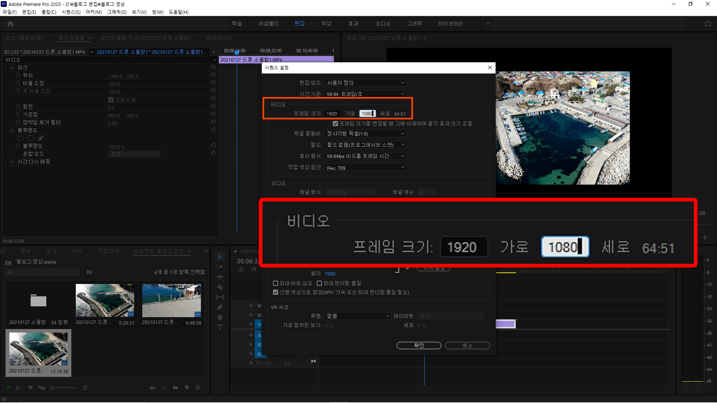Select the Track Select Forward tool

coord(220,267)
